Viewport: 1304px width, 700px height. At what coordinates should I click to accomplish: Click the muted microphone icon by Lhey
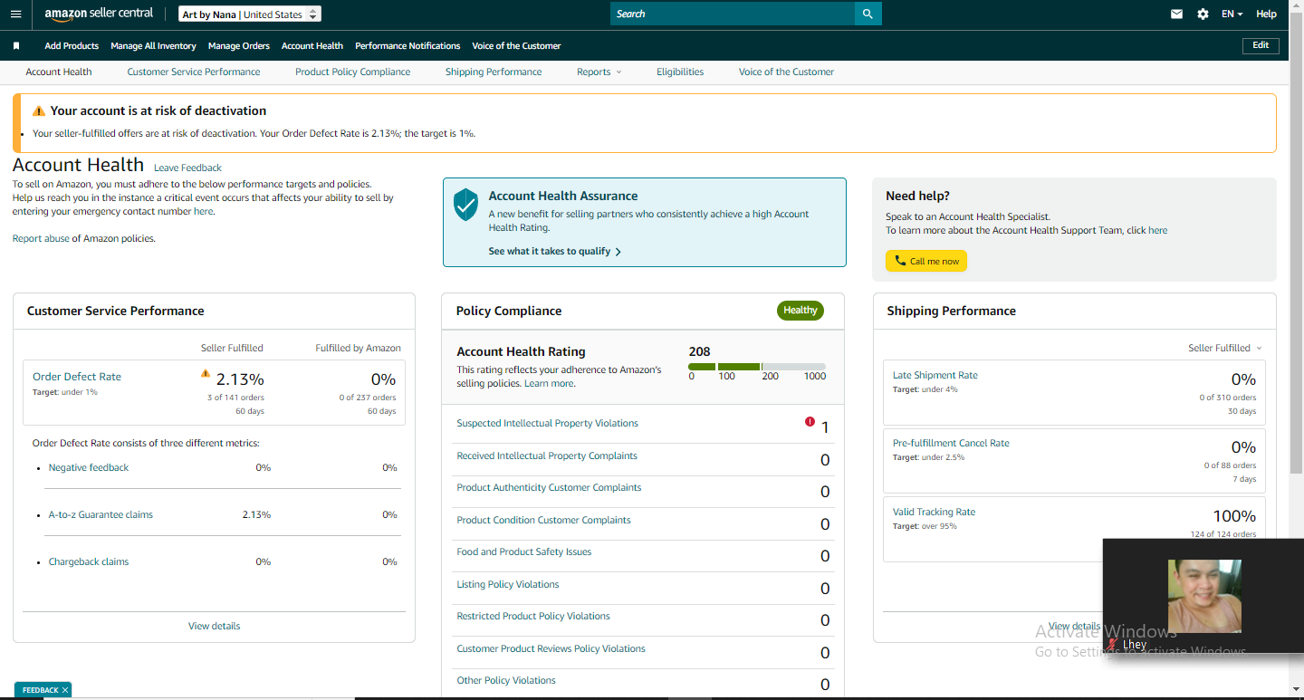(1113, 644)
